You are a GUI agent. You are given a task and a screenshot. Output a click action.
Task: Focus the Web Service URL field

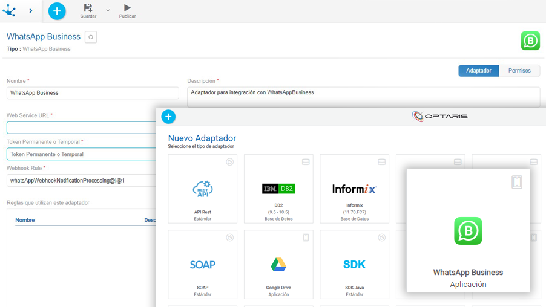point(82,128)
